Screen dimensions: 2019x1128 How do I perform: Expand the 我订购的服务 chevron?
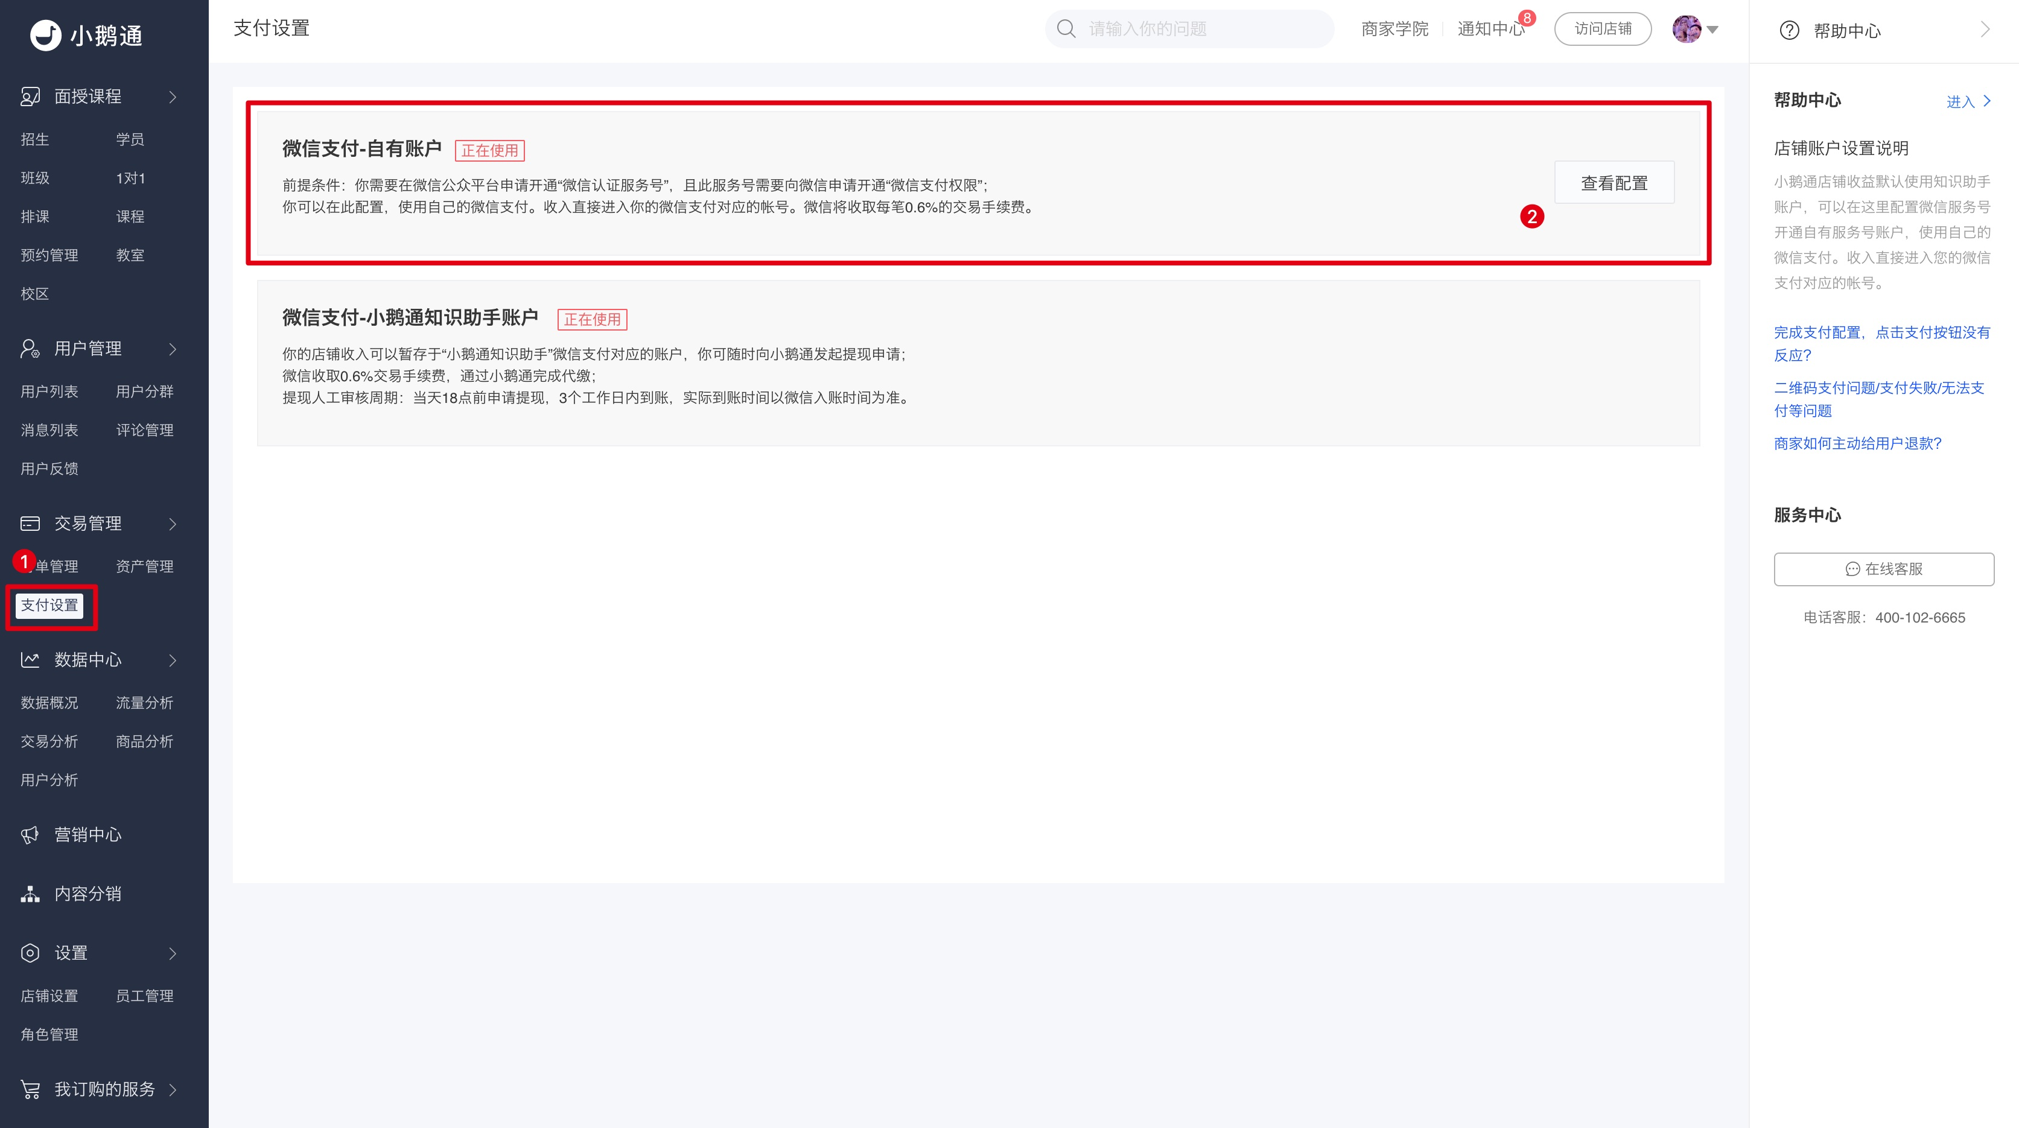[x=173, y=1089]
